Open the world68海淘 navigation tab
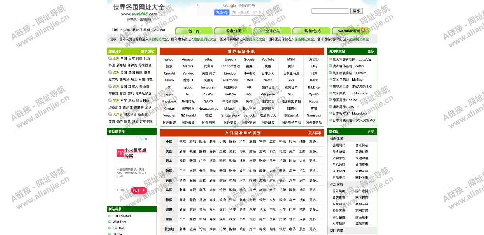484x235 pixels. coord(351,31)
